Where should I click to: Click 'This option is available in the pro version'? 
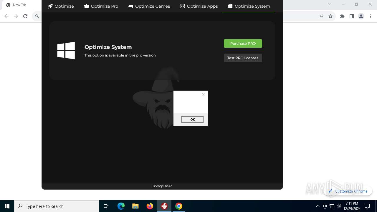pos(120,55)
